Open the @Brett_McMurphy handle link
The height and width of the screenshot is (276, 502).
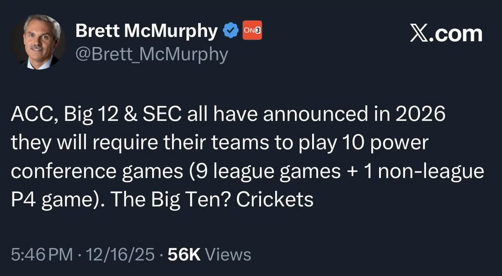click(x=152, y=54)
